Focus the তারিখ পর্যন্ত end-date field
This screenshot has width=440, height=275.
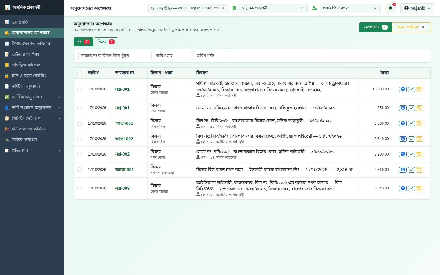213,56
